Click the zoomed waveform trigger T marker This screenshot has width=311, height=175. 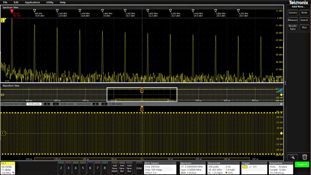click(x=142, y=109)
